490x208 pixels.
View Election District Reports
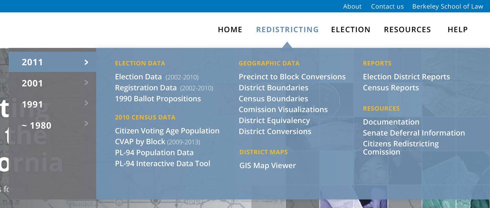pos(406,77)
